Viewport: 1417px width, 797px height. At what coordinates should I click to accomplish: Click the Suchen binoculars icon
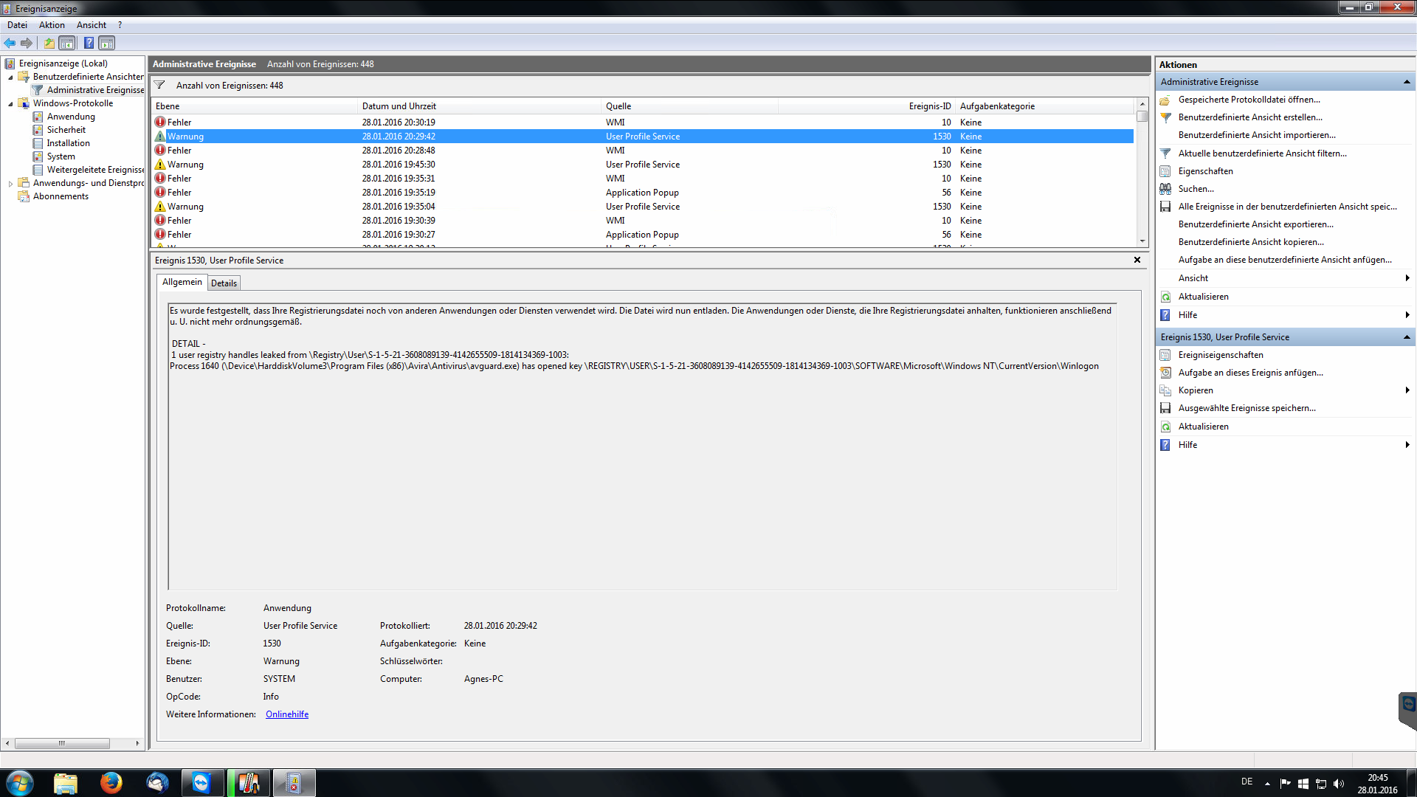pyautogui.click(x=1165, y=189)
